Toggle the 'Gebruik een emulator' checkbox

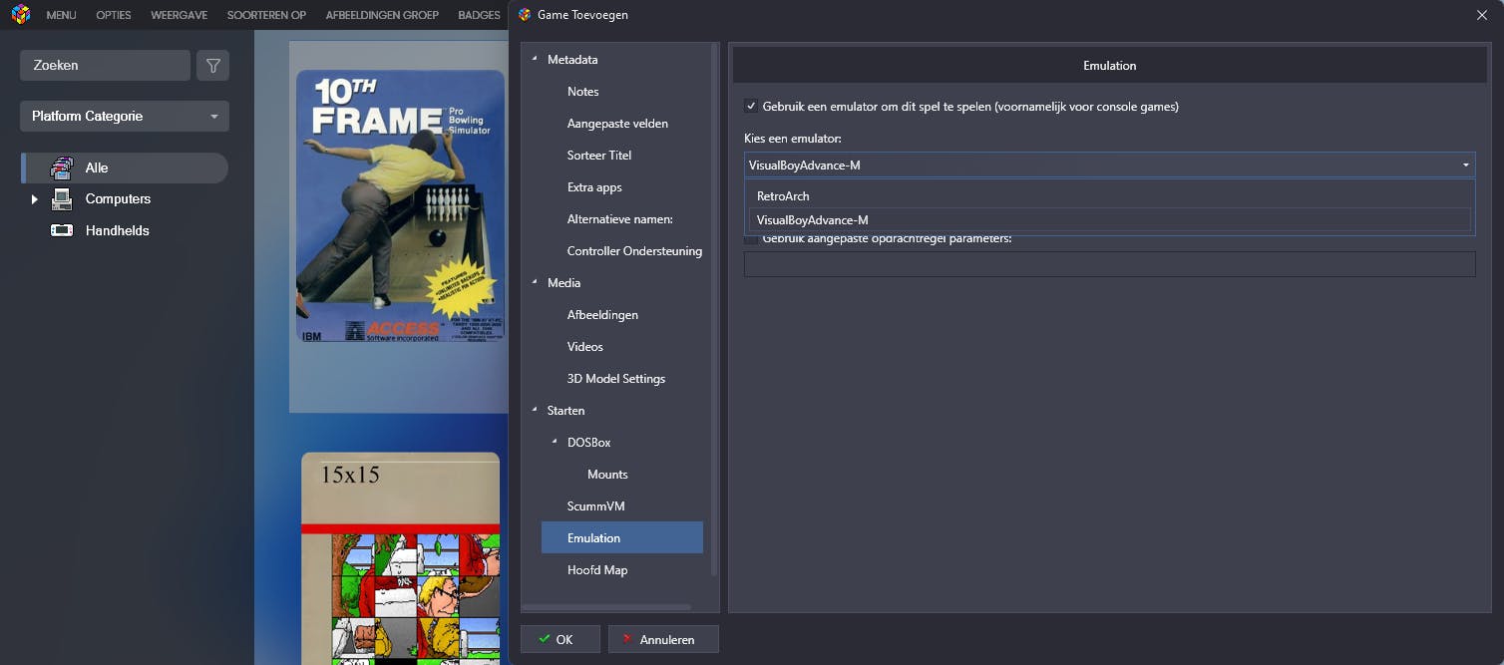click(751, 106)
